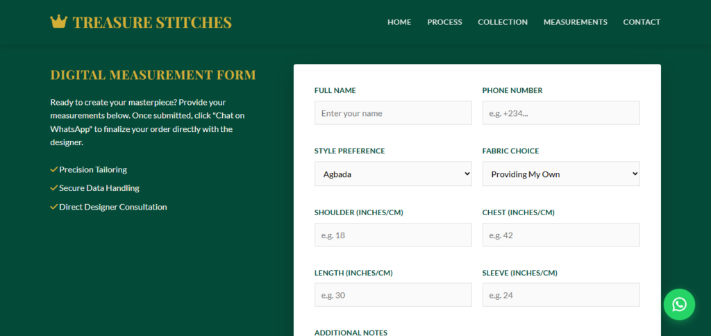Click the gold crown logo icon
Viewport: 711px width, 336px height.
(58, 22)
